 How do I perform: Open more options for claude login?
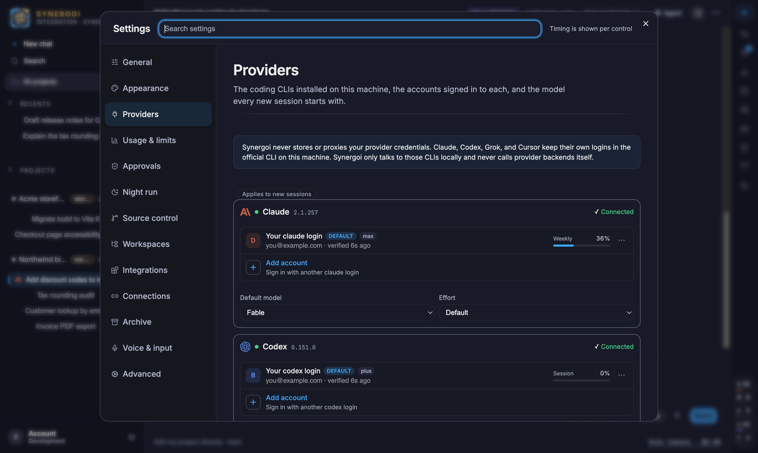pyautogui.click(x=622, y=240)
